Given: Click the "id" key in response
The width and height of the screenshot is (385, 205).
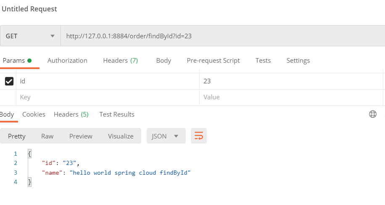Looking at the screenshot, I should click(49, 163).
